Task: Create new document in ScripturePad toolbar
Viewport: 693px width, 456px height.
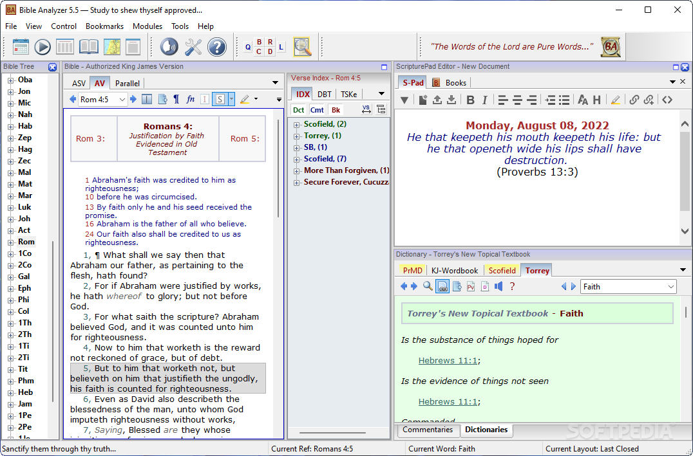Action: (423, 100)
